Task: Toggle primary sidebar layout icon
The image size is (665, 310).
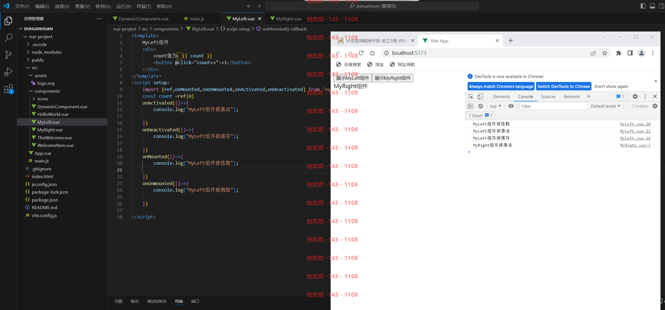Action: 643,6
